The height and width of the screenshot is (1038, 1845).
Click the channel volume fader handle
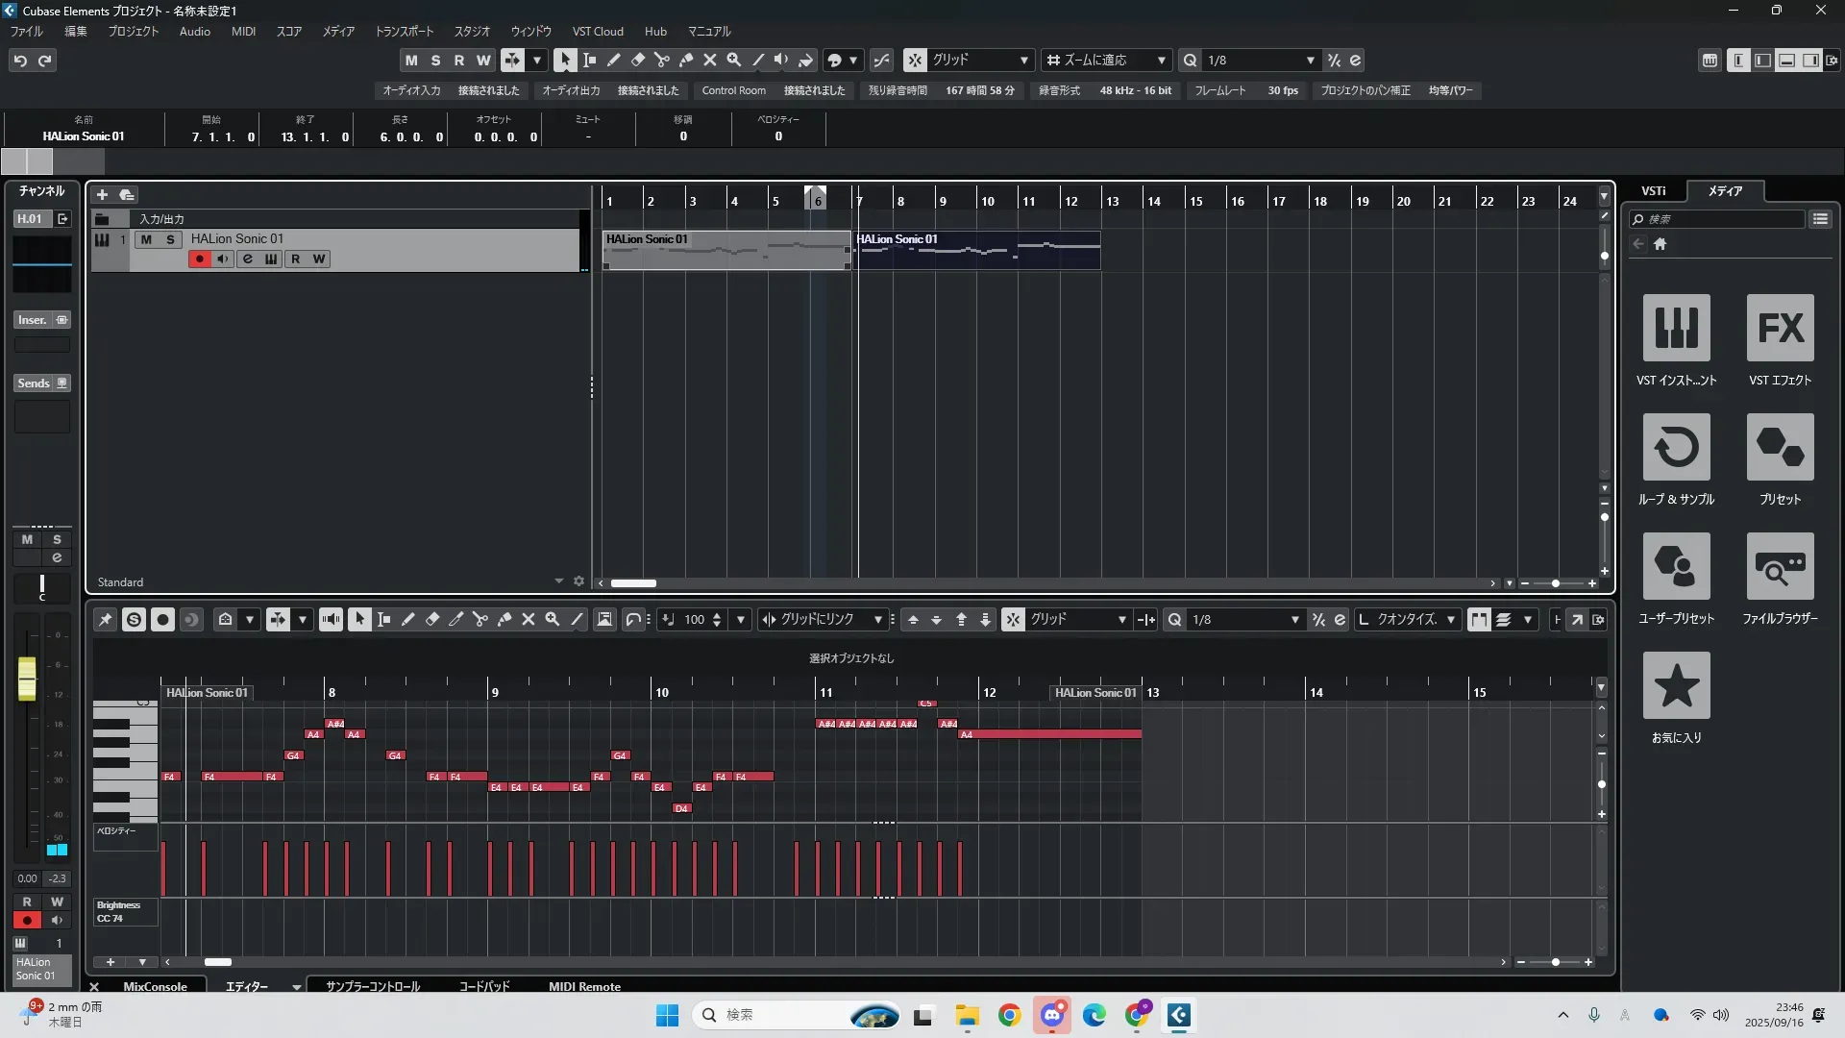tap(27, 678)
